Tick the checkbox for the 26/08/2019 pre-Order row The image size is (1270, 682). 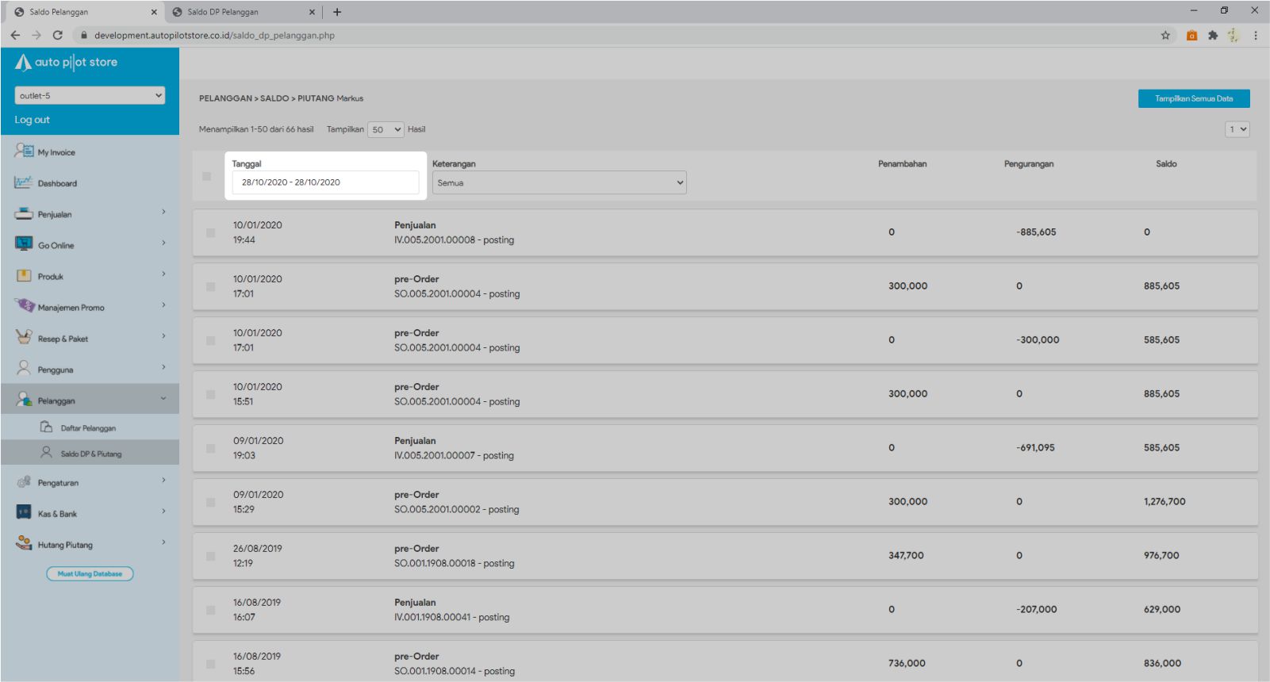210,556
